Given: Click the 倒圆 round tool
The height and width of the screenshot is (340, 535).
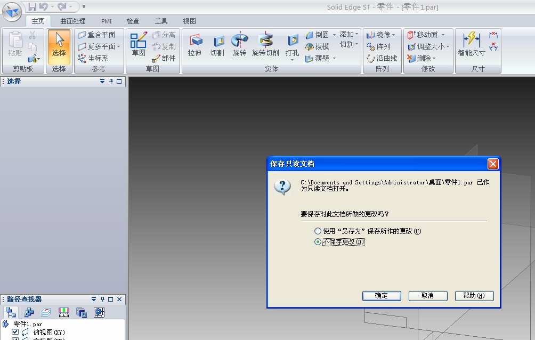Looking at the screenshot, I should coord(317,35).
